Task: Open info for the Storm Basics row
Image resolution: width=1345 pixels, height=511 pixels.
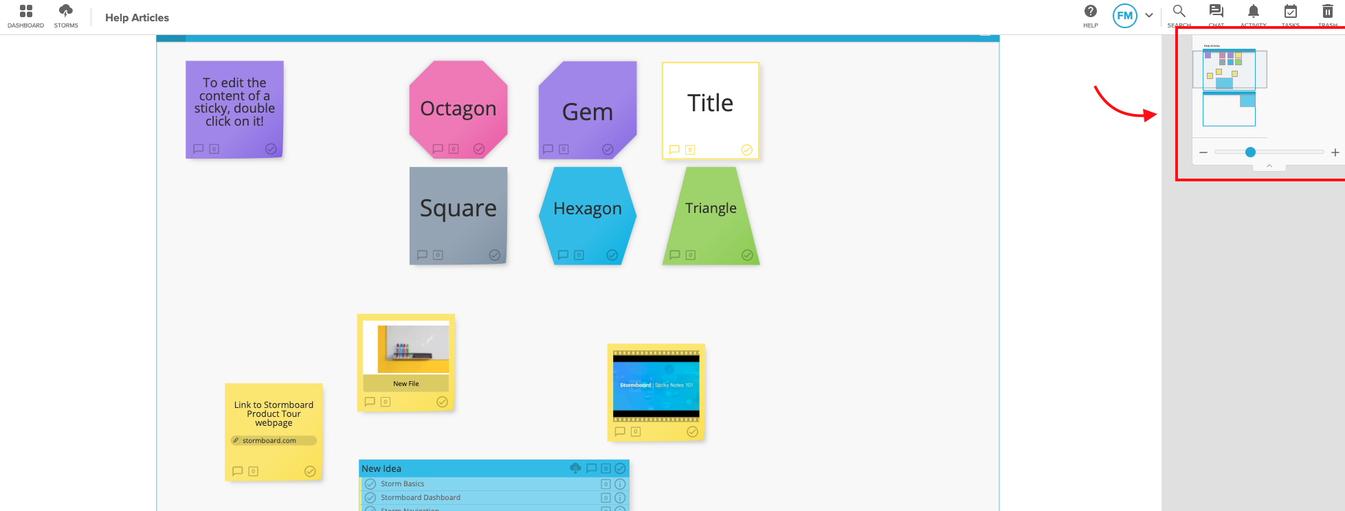Action: (x=620, y=484)
